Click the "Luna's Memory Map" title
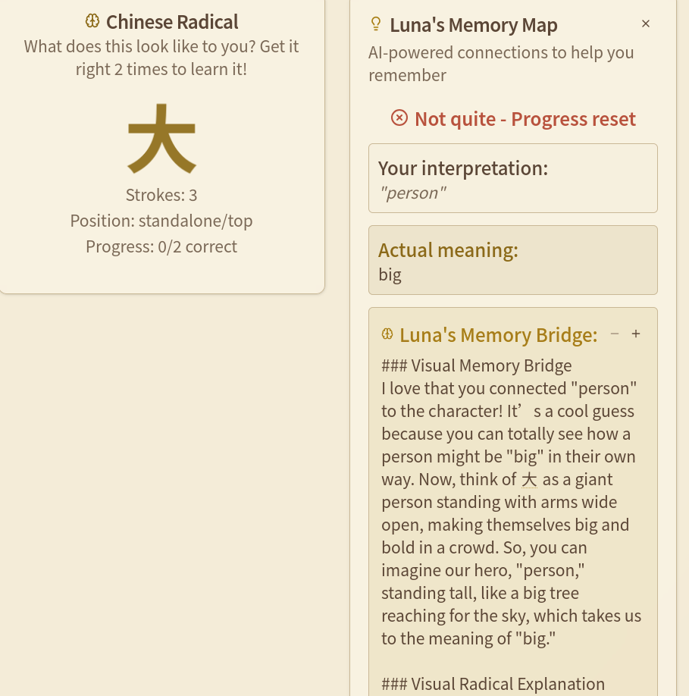Image resolution: width=689 pixels, height=696 pixels. [473, 25]
